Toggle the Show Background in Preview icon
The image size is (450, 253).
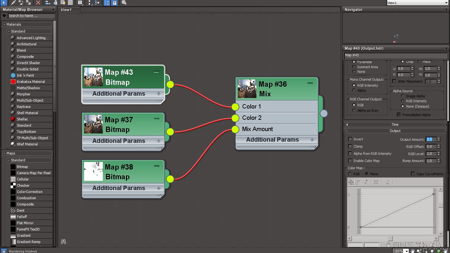click(x=70, y=3)
